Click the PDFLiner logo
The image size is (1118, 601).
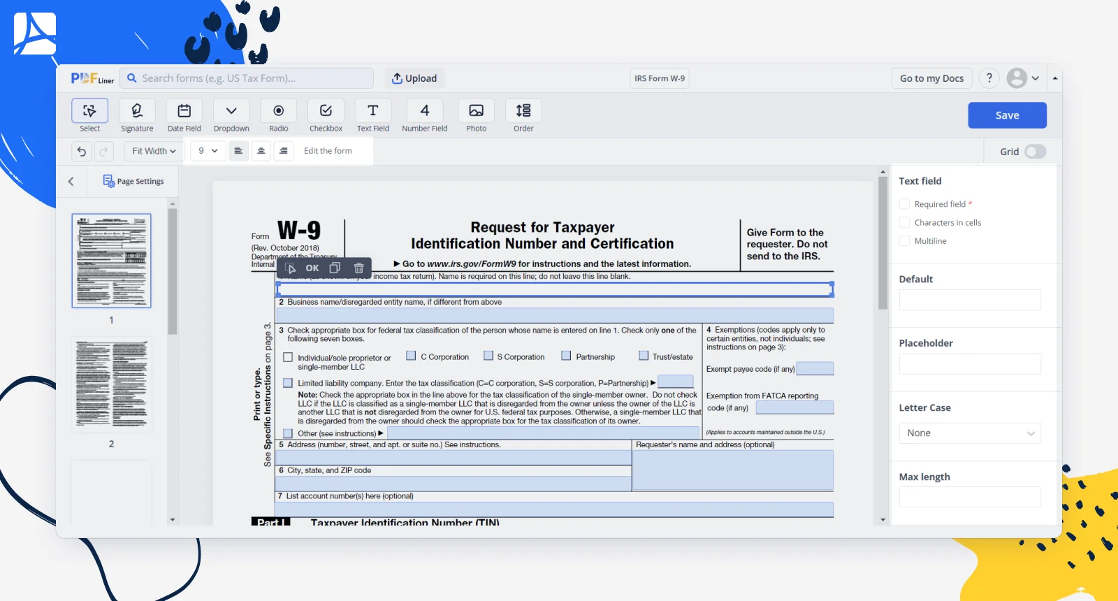[92, 78]
